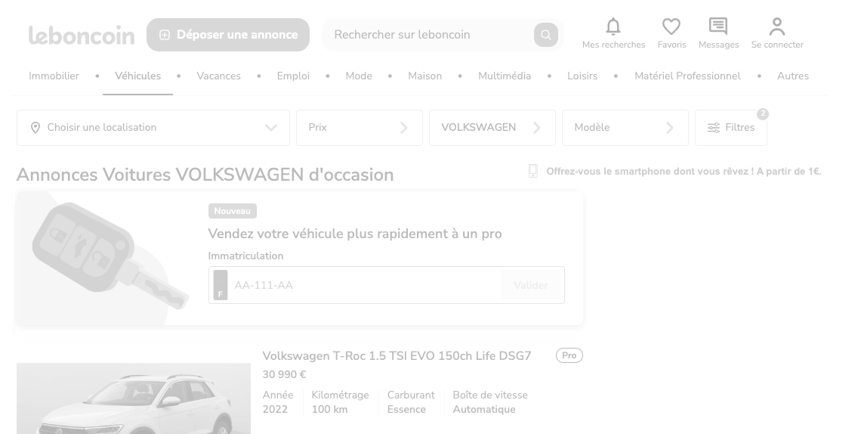Click the Boîte de vitesse Automatique value
This screenshot has height=434, width=861.
tap(484, 409)
